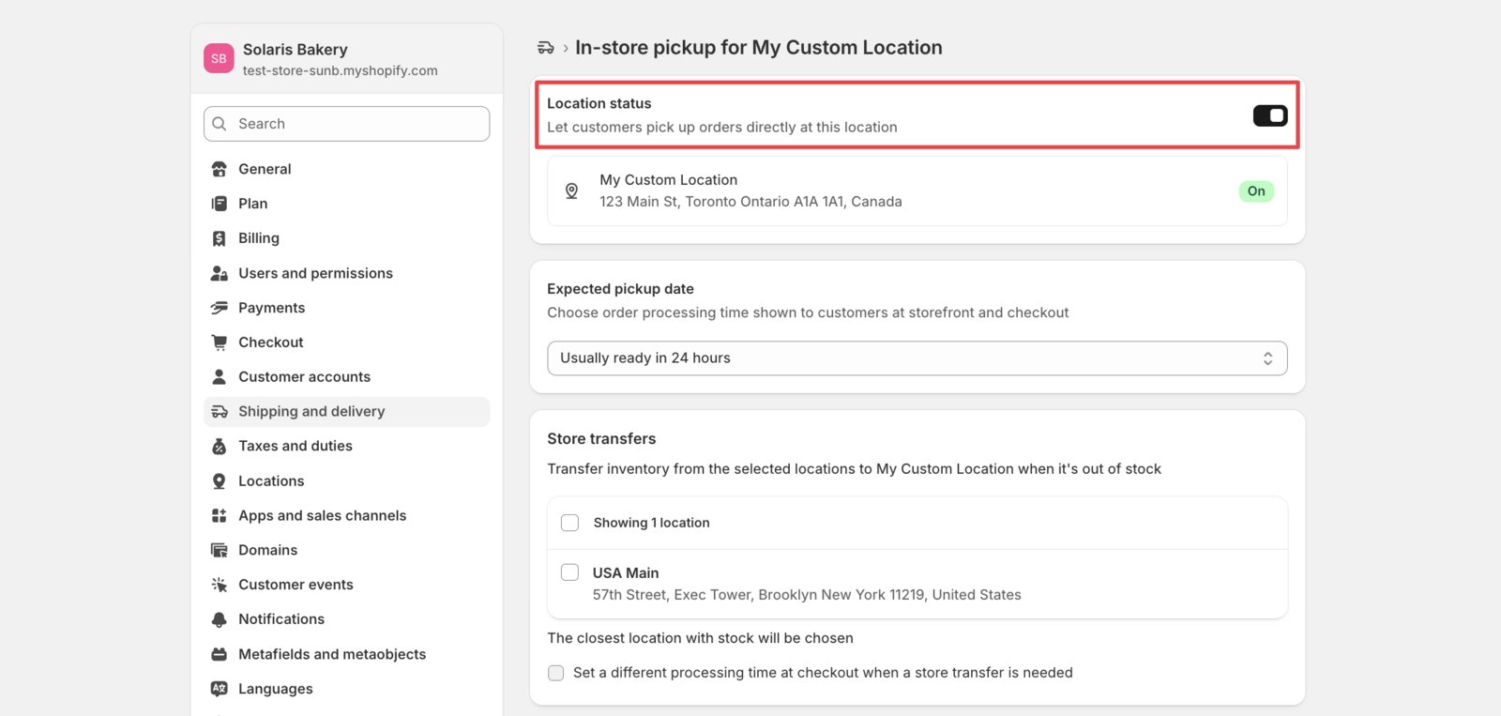This screenshot has width=1501, height=716.
Task: Open Customer accounts settings
Action: (x=346, y=376)
